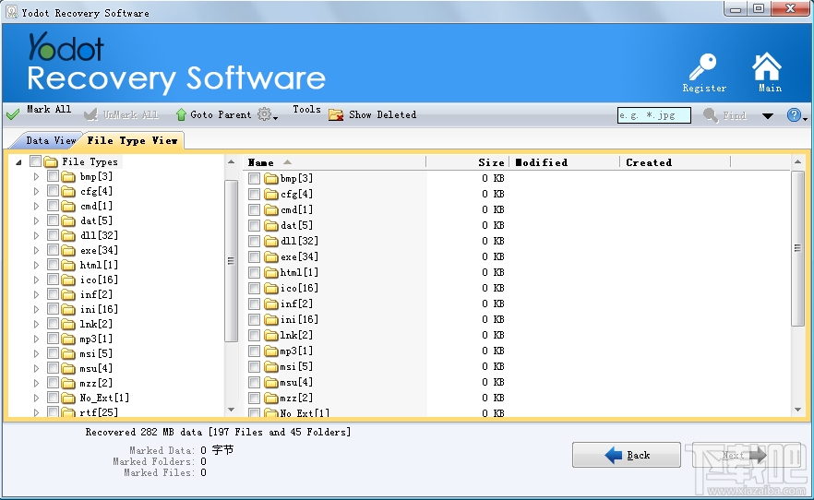Click the file list scrollbar thumb
Screen dimensions: 814x500
click(798, 248)
